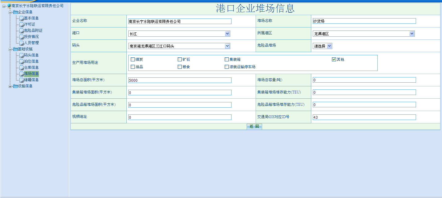Viewport: 442px width, 198px height.
Task: Click the document icon beside 许可证
Action: [22, 25]
